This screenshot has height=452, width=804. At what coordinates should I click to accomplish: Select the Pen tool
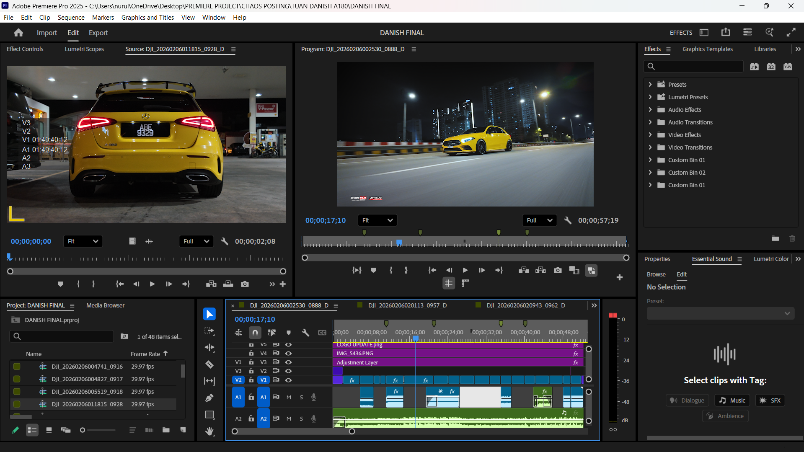coord(209,398)
